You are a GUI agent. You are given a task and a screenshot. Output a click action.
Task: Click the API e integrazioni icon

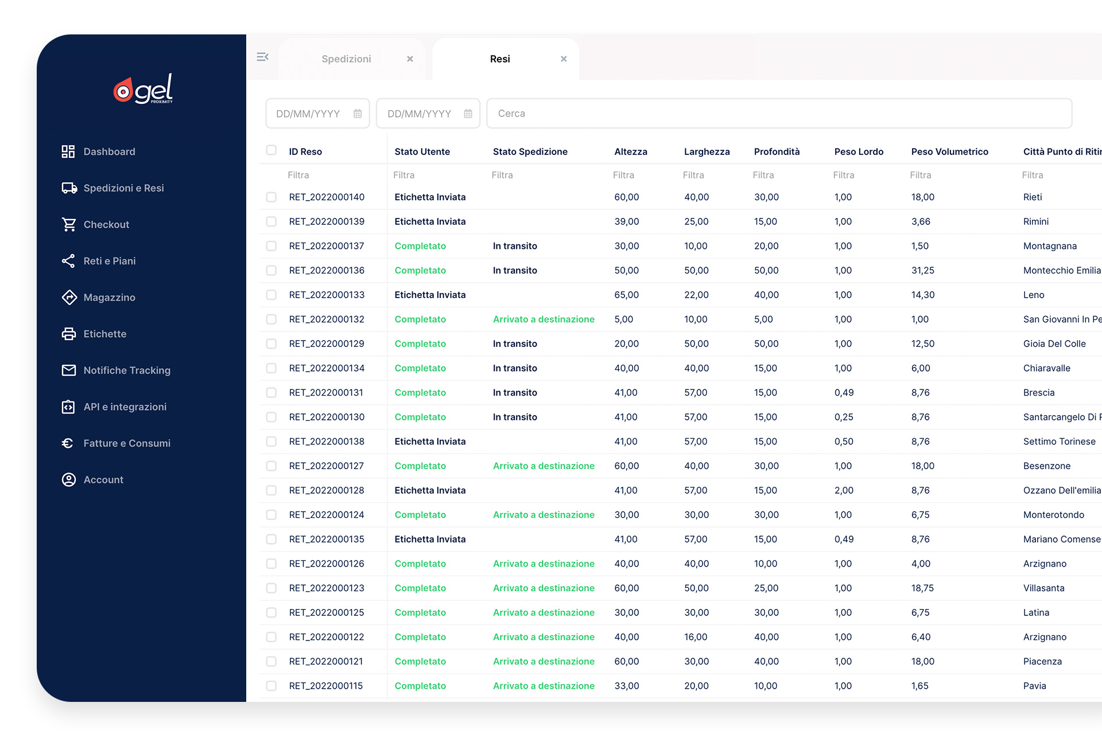[68, 407]
